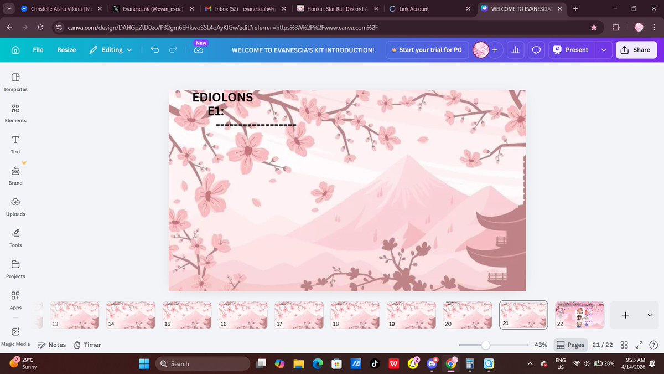Toggle the Pages view button
This screenshot has width=664, height=374.
click(570, 345)
